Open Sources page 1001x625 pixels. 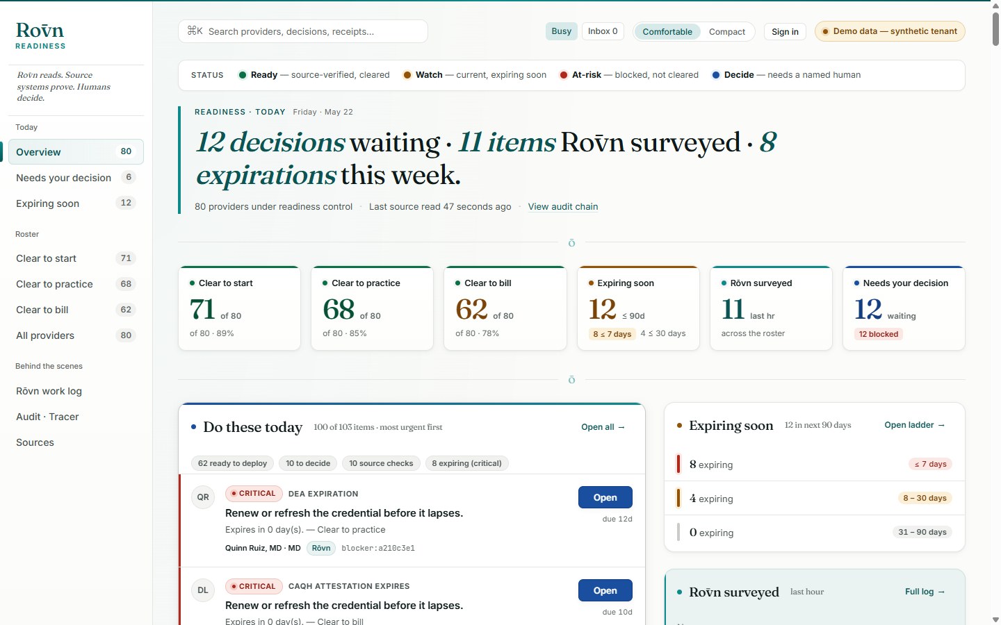tap(76, 442)
